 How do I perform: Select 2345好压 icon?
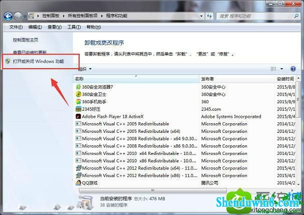tap(78, 109)
